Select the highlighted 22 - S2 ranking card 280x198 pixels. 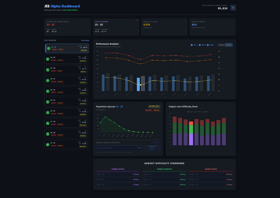67,48
